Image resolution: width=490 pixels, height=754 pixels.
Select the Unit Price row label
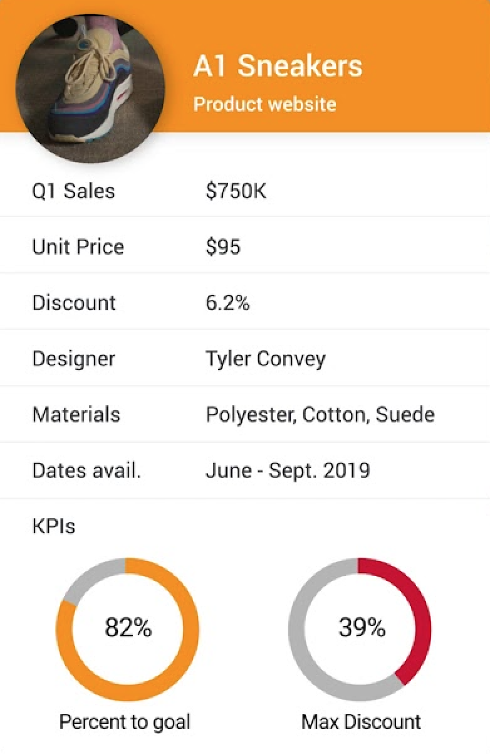tap(78, 247)
